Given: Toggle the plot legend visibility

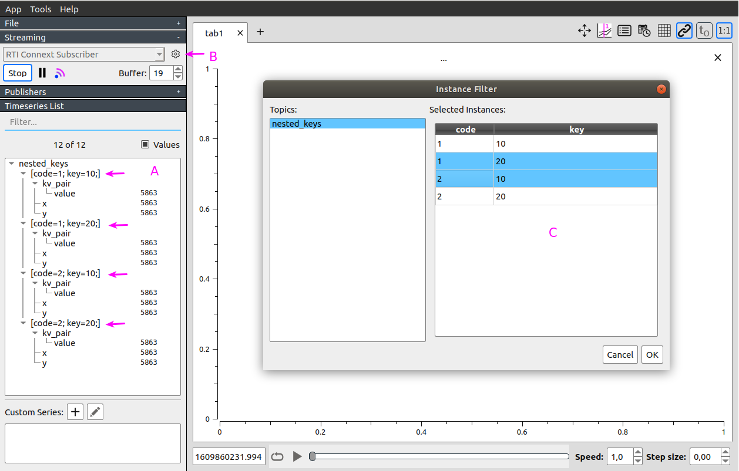Looking at the screenshot, I should pyautogui.click(x=624, y=30).
